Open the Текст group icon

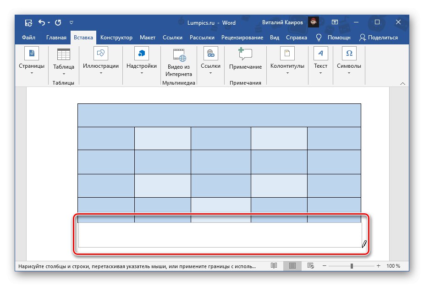pyautogui.click(x=321, y=53)
